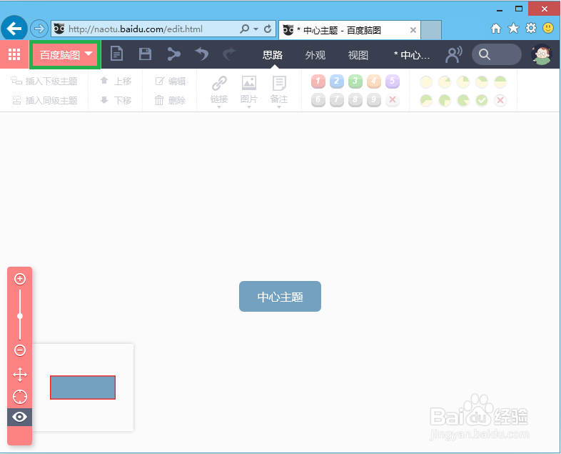The width and height of the screenshot is (561, 454).
Task: Switch to the 外观 tab
Action: 315,55
